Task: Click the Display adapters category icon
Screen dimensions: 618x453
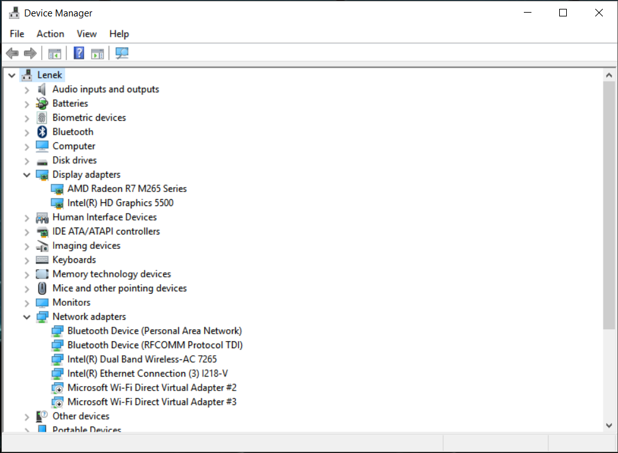Action: click(42, 175)
